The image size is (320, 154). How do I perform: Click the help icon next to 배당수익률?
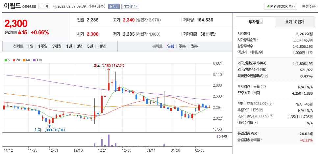[x=256, y=123]
